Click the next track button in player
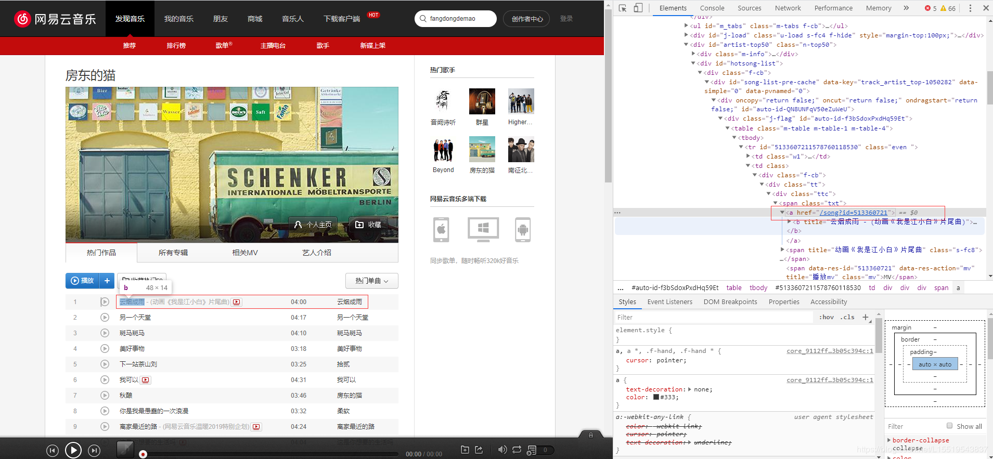 pos(94,450)
